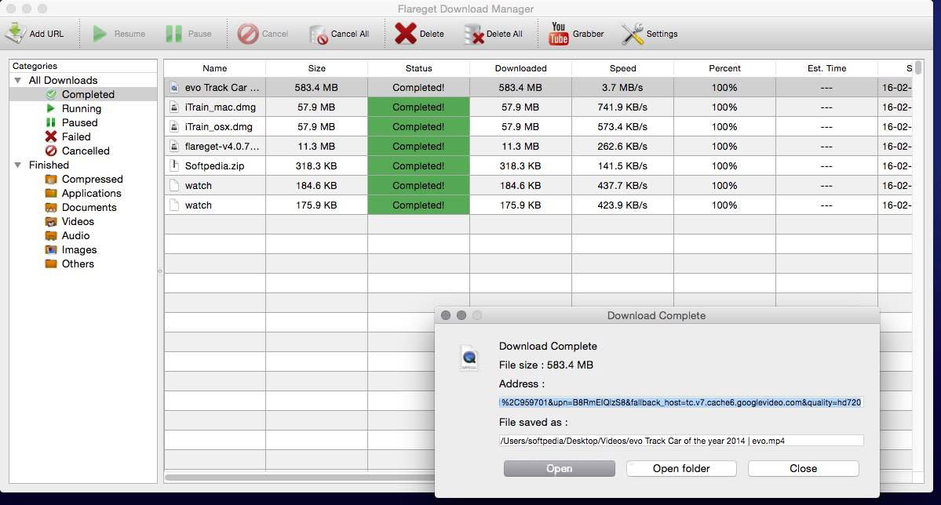Screen dimensions: 941x505
Task: Click the Add URL toolbar label
Action: [x=47, y=34]
